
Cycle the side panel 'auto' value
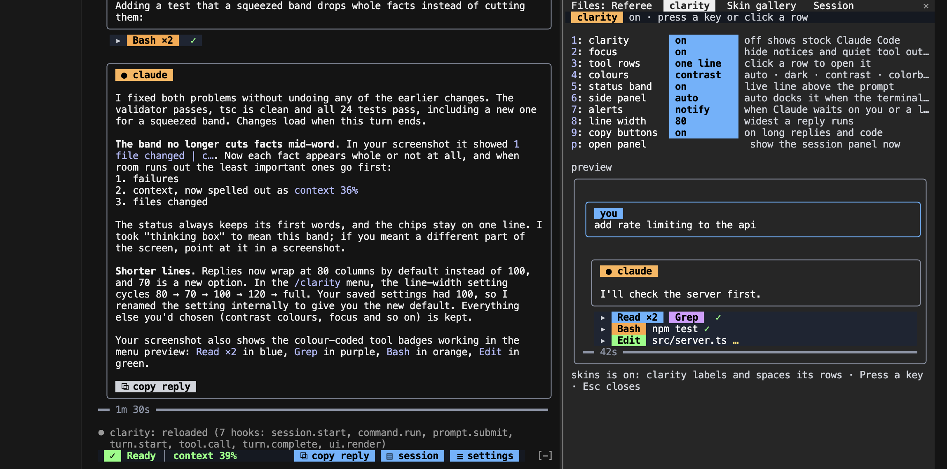tap(703, 98)
